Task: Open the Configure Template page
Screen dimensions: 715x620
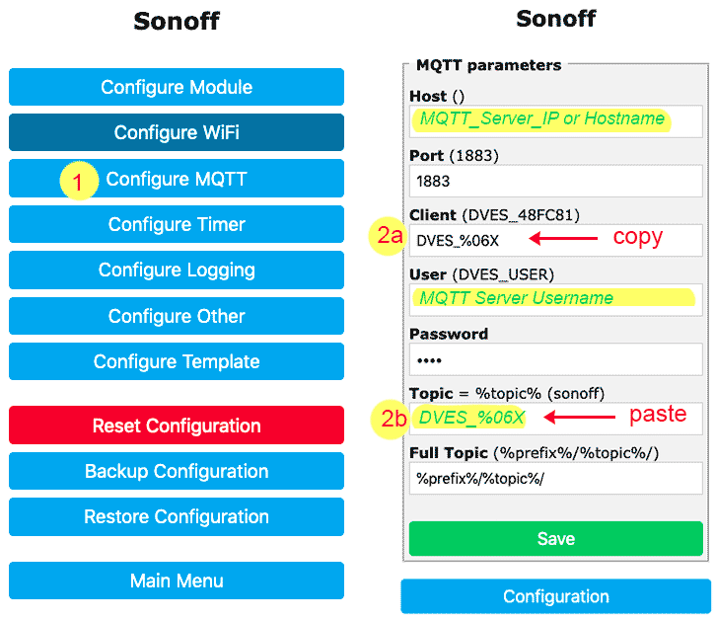Action: coord(176,361)
